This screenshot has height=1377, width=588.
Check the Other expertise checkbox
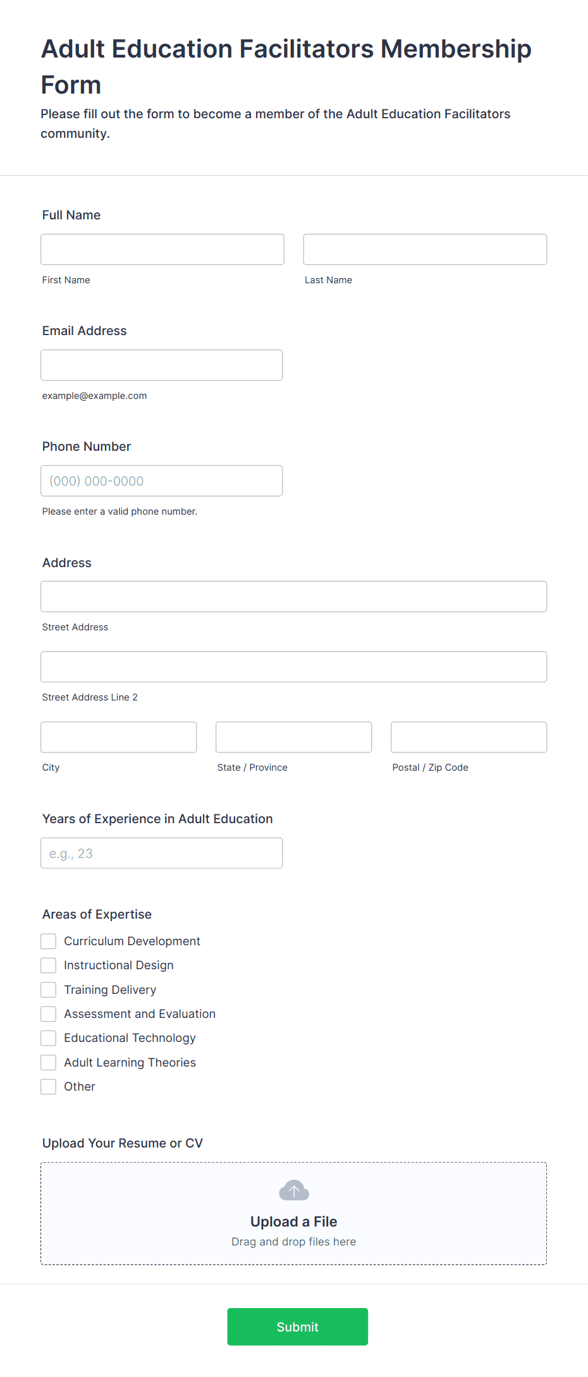(49, 1086)
